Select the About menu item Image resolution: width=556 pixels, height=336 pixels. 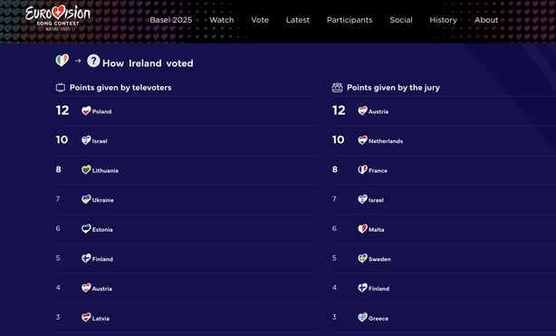pos(486,20)
